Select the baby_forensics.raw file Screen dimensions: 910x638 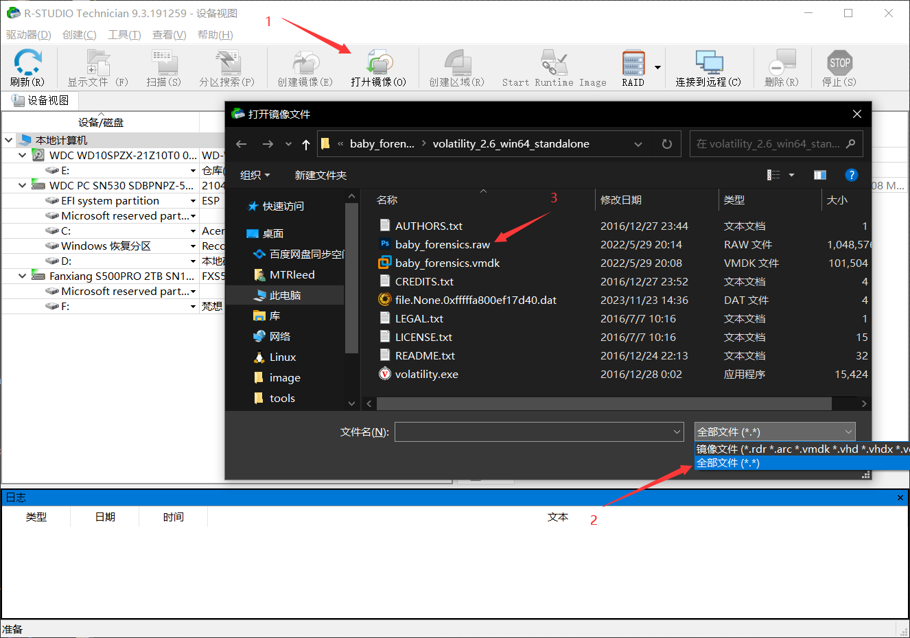(x=443, y=244)
